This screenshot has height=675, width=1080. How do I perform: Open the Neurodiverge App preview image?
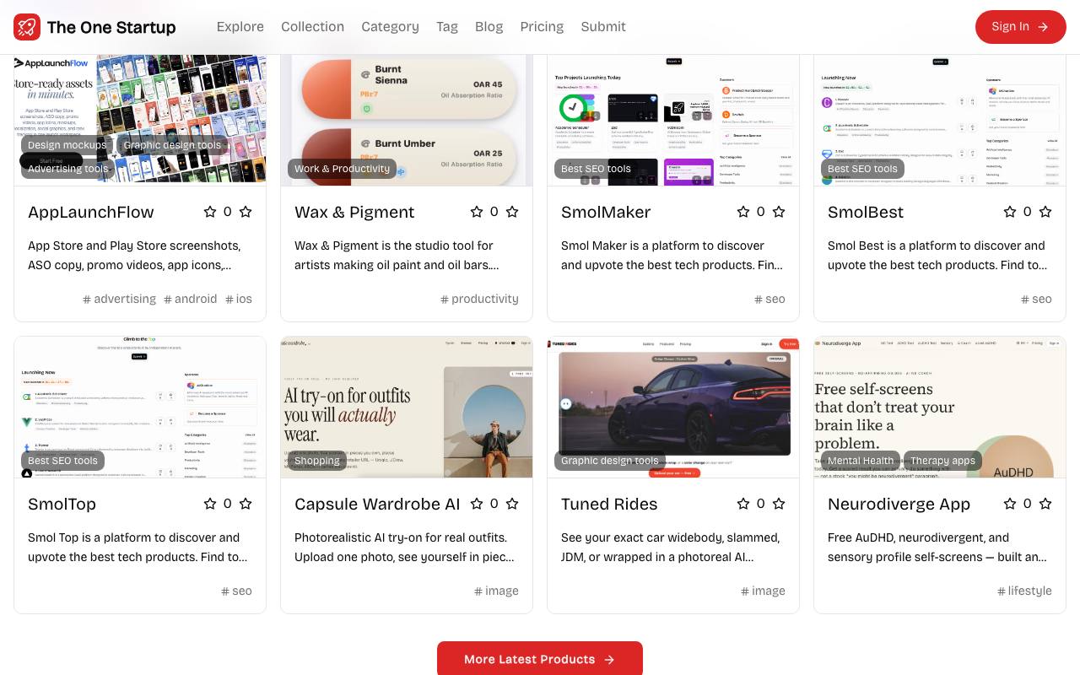(940, 408)
